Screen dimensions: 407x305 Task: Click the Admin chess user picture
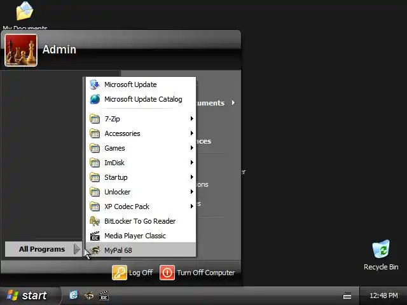(21, 50)
